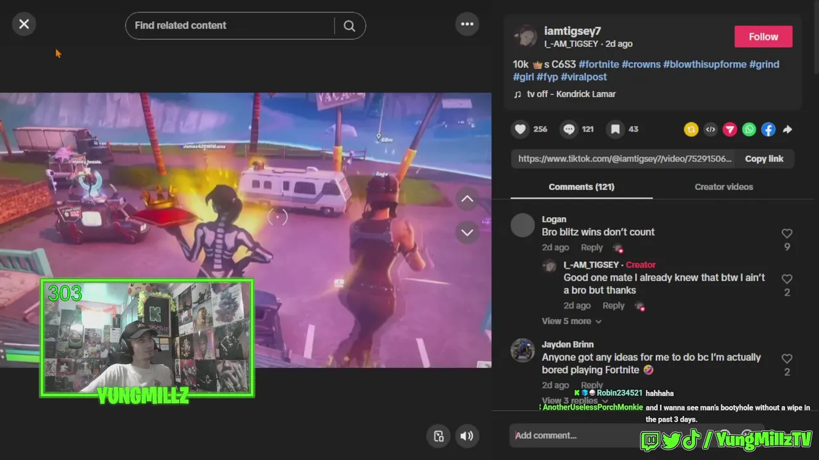Mute the video with the speaker icon
The width and height of the screenshot is (819, 460).
point(466,436)
